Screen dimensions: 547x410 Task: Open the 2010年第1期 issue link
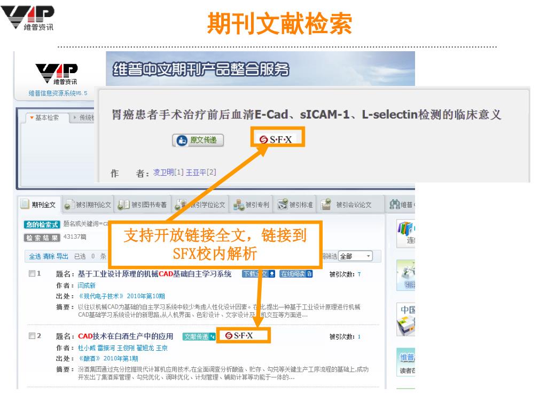pyautogui.click(x=121, y=358)
